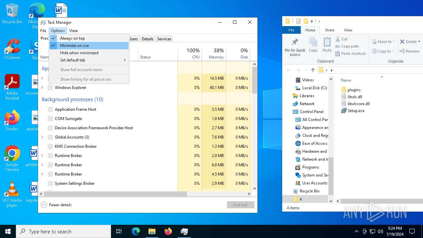423x238 pixels.
Task: Switch to the Services tab
Action: (164, 39)
